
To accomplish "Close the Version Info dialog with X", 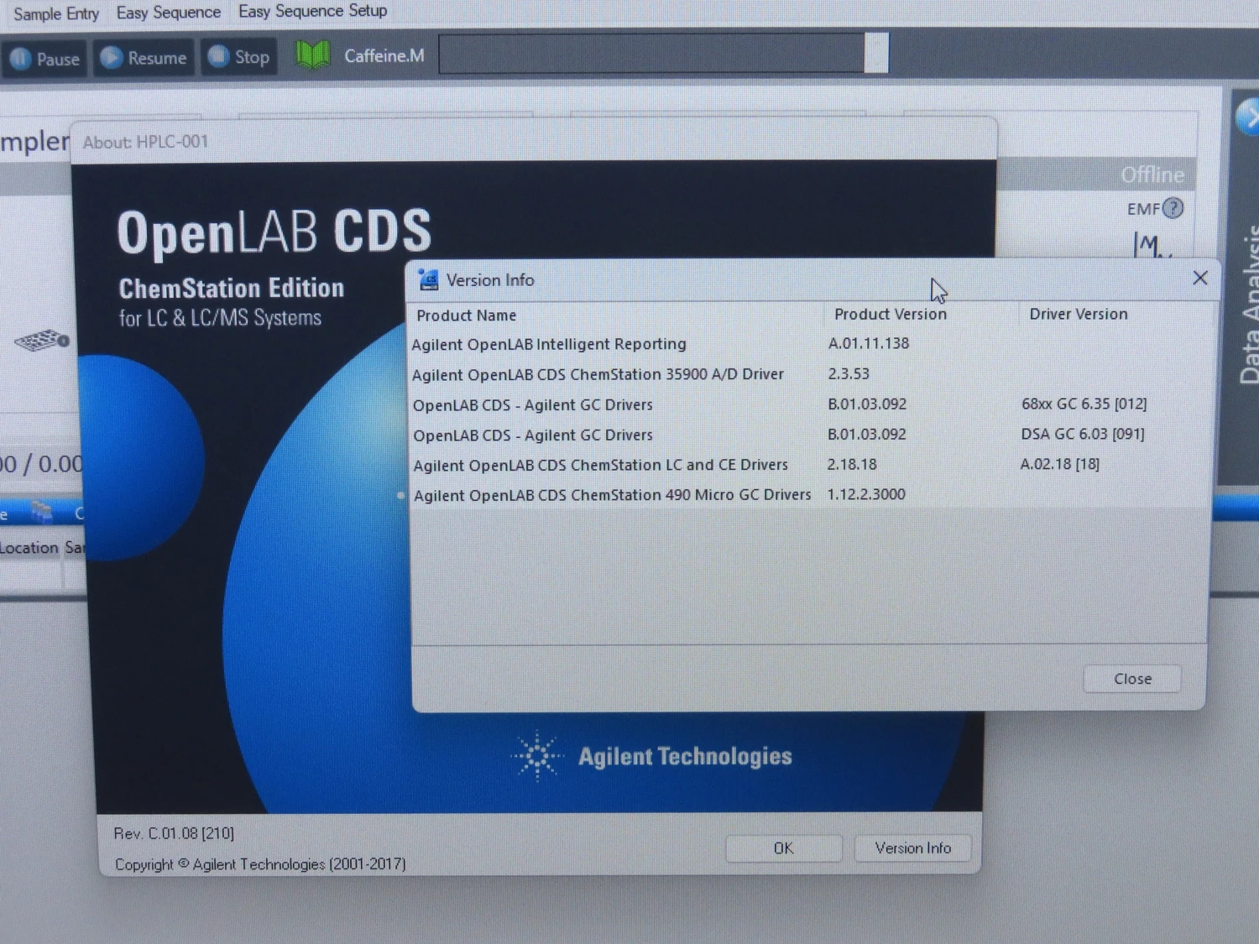I will pos(1199,278).
